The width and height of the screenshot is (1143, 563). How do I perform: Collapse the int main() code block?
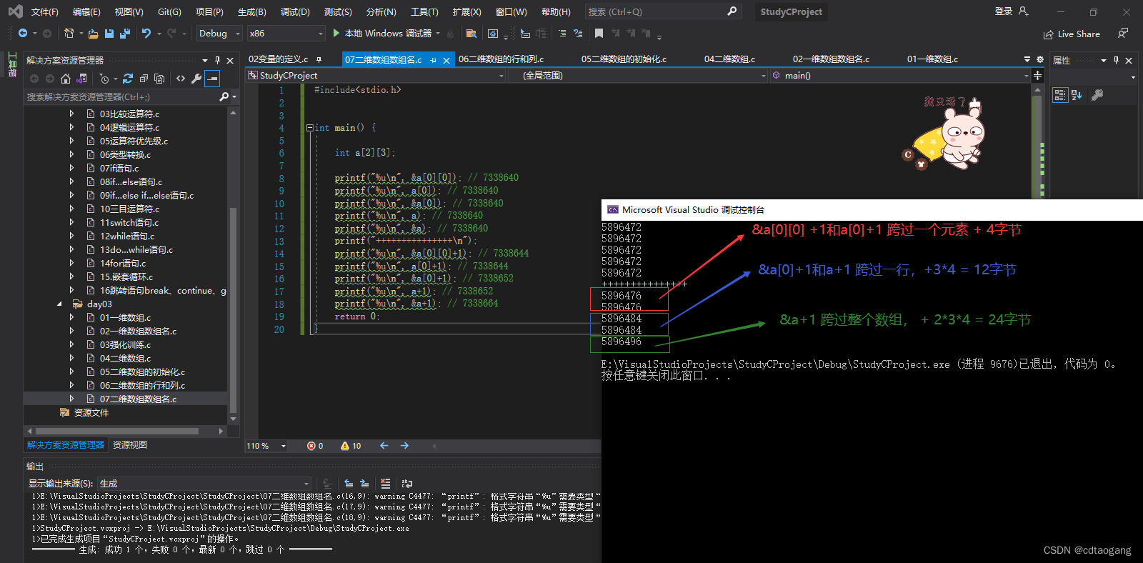coord(310,128)
